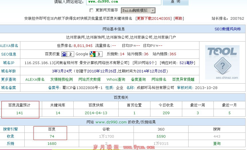Image resolution: width=247 pixels, height=150 pixels.
Task: Click 站长排名 value 200762
Action: pyautogui.click(x=237, y=19)
